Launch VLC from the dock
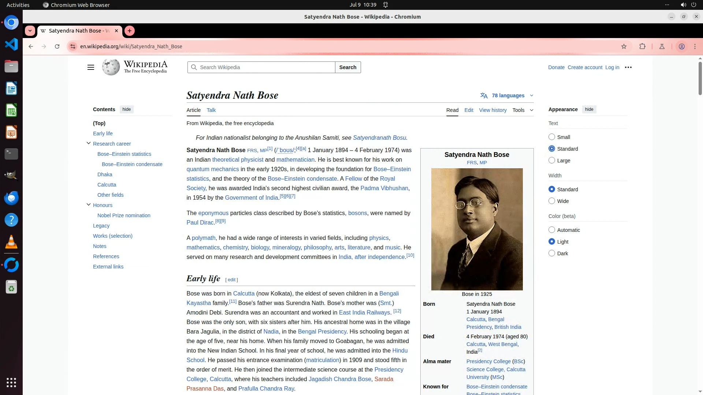The width and height of the screenshot is (703, 395). point(11,242)
